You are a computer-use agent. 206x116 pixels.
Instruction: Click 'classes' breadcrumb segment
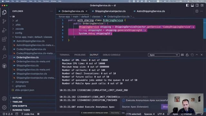pyautogui.click(x=96, y=16)
